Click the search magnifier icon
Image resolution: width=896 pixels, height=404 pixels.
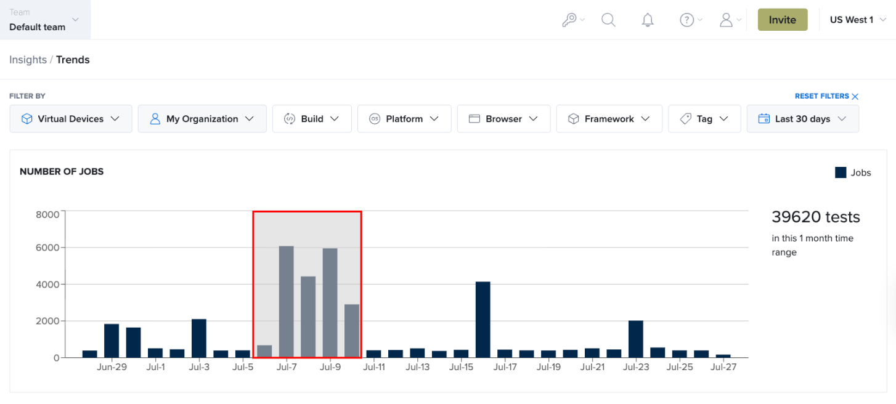608,20
